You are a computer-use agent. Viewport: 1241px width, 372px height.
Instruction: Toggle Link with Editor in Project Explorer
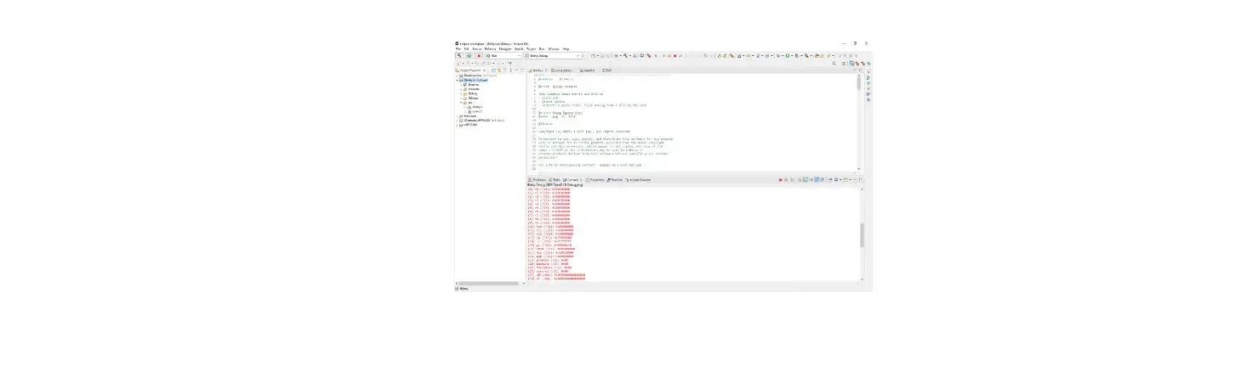click(x=499, y=70)
